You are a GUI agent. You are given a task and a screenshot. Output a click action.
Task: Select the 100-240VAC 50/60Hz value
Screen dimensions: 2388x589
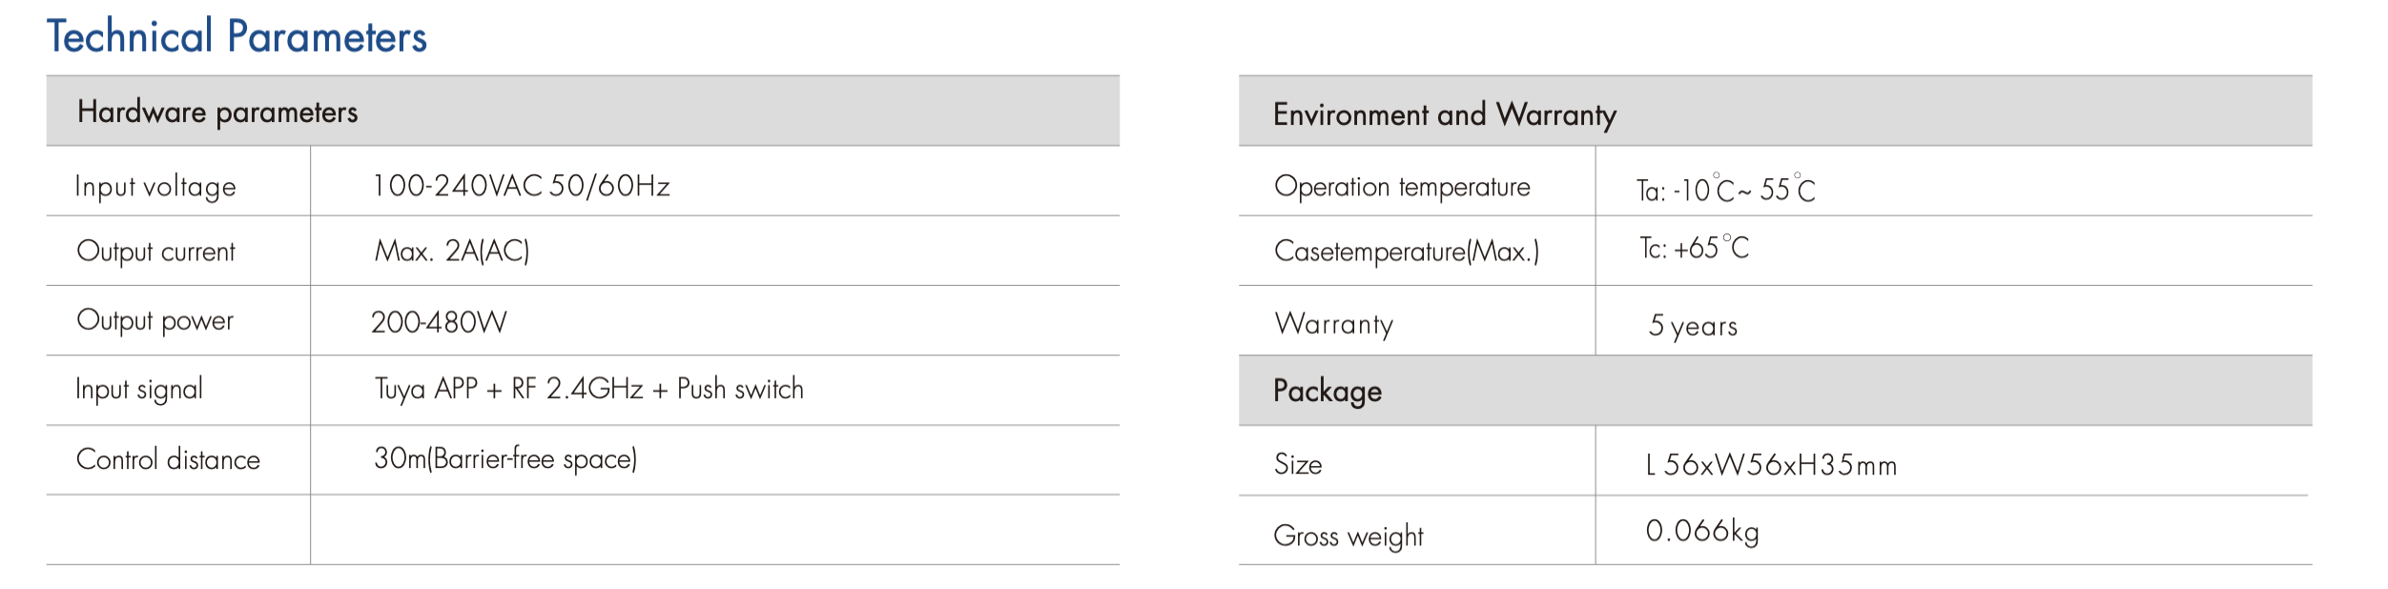pyautogui.click(x=521, y=186)
